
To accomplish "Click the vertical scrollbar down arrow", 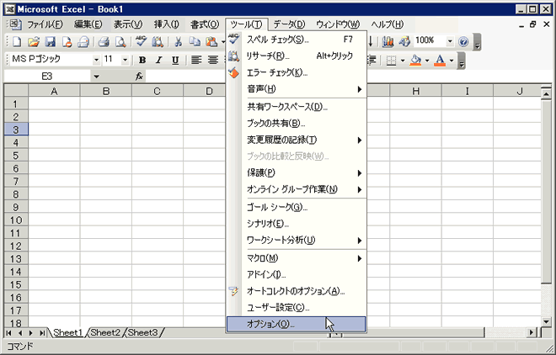I will point(546,321).
